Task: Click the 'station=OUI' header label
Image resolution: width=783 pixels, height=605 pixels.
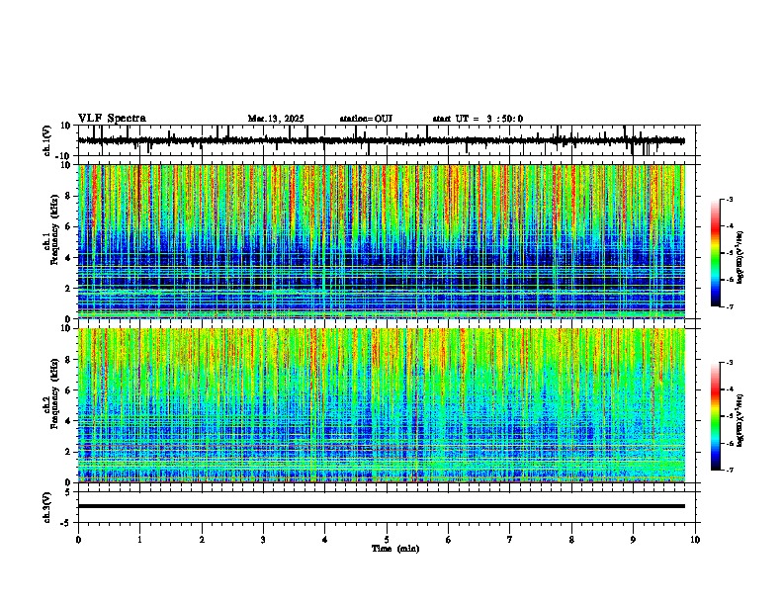Action: pyautogui.click(x=366, y=119)
